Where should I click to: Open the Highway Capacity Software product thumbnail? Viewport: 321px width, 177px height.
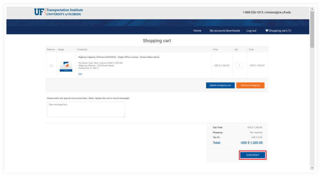66,66
